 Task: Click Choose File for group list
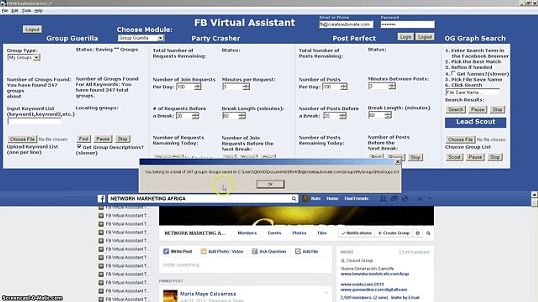(461, 139)
